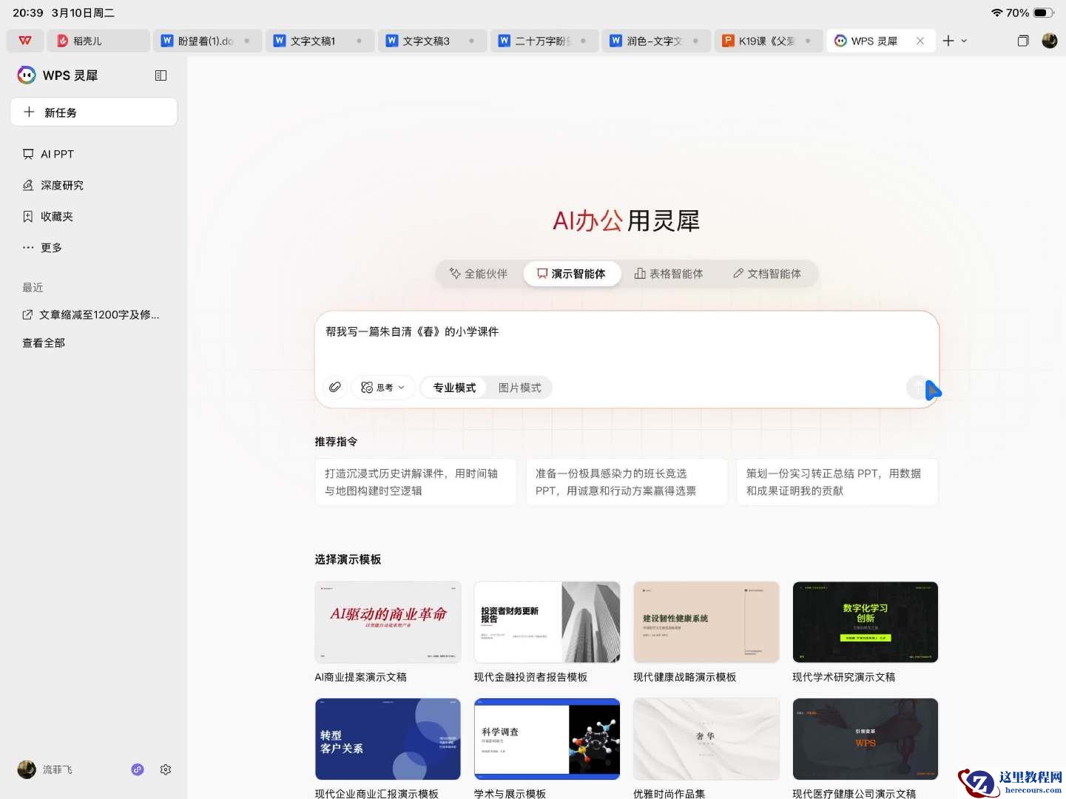This screenshot has height=799, width=1066.
Task: Select the 优雅时尚作品集 thumbnail
Action: coord(706,739)
